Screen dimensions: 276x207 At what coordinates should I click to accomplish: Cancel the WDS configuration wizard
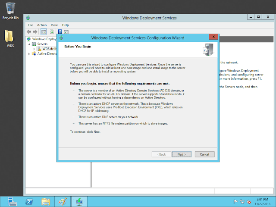(204, 154)
